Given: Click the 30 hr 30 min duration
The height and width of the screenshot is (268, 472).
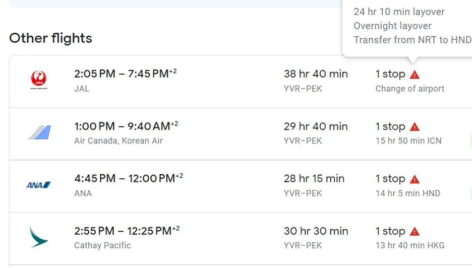Looking at the screenshot, I should tap(316, 231).
